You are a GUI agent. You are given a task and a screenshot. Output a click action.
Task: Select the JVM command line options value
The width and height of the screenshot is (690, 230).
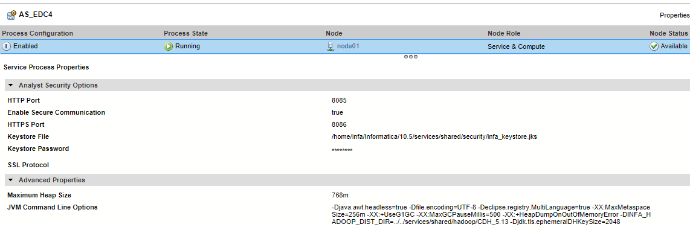click(491, 215)
